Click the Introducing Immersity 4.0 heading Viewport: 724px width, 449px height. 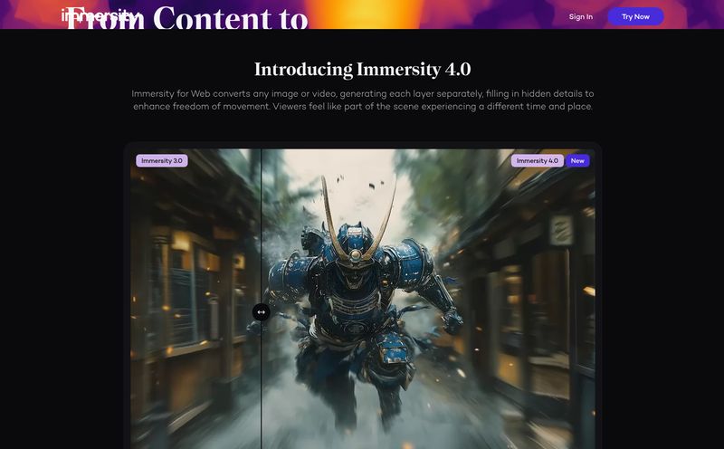(363, 70)
